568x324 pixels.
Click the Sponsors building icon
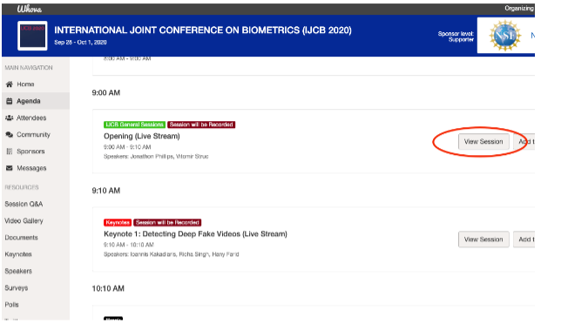click(x=10, y=152)
